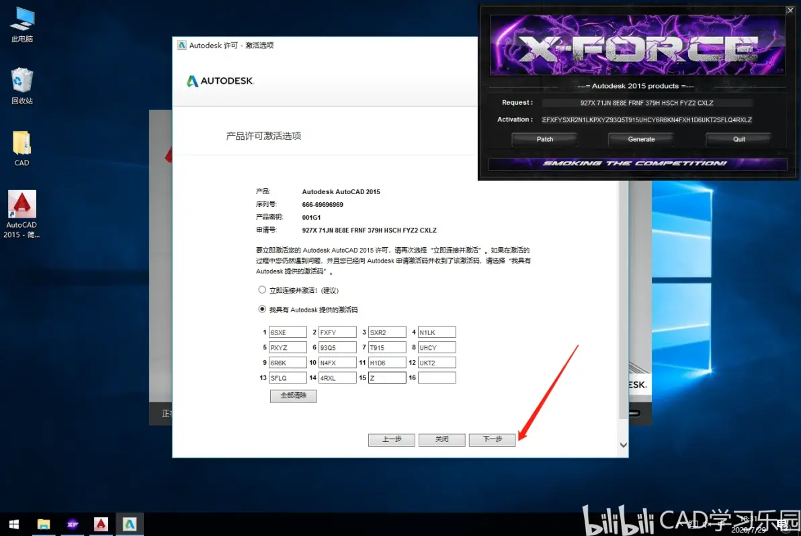Viewport: 801px width, 536px height.
Task: Click activation code field 8 containing UHCY
Action: click(x=437, y=348)
